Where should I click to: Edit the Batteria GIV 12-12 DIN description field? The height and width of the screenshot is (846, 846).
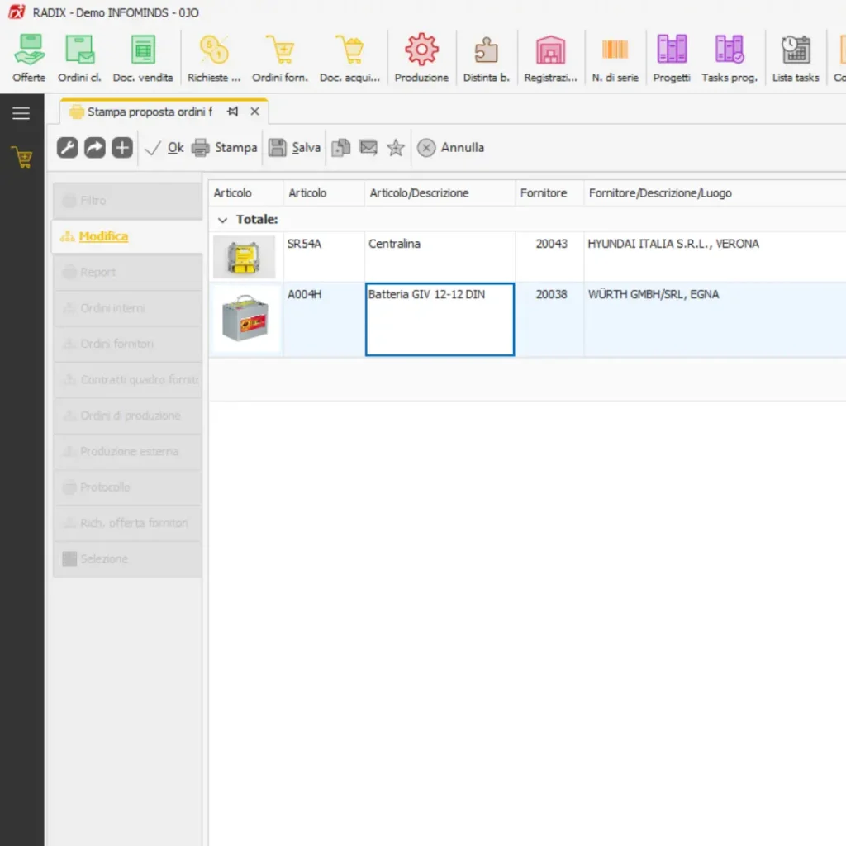[440, 320]
